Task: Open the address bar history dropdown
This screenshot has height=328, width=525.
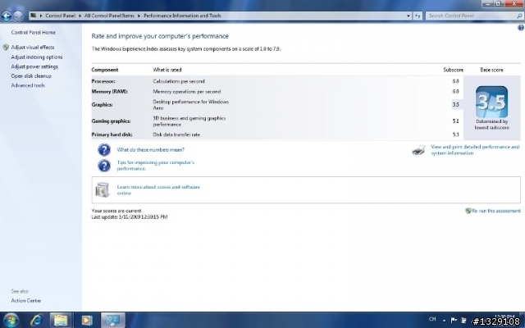Action: pos(409,16)
